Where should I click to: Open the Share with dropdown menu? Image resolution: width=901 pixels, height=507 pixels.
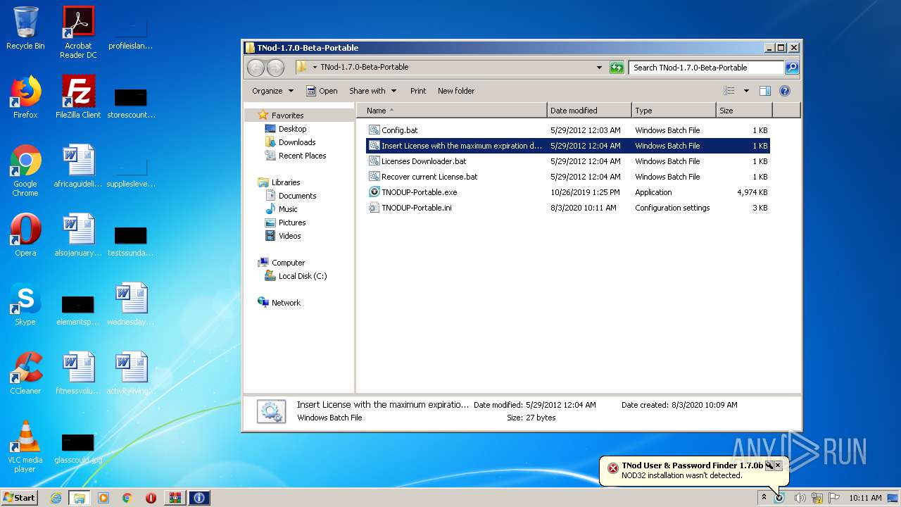click(x=372, y=91)
